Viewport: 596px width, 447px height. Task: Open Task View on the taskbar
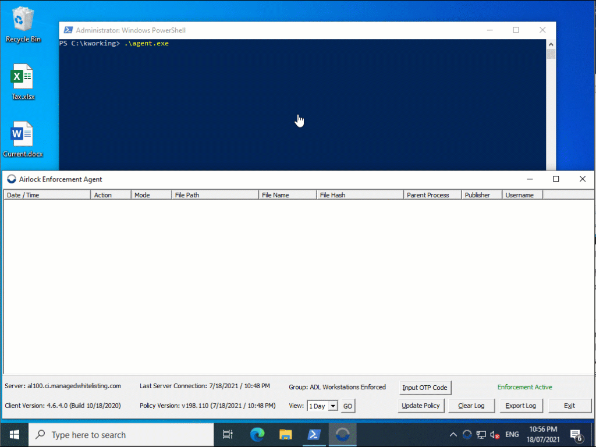click(x=228, y=434)
